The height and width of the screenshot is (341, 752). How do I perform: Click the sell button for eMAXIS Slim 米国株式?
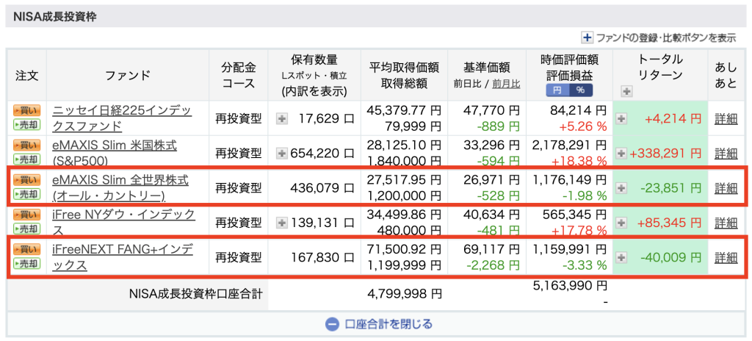tap(26, 159)
